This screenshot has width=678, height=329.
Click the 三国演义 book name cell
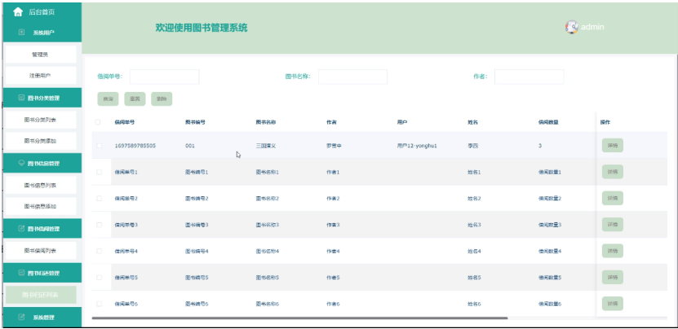266,146
